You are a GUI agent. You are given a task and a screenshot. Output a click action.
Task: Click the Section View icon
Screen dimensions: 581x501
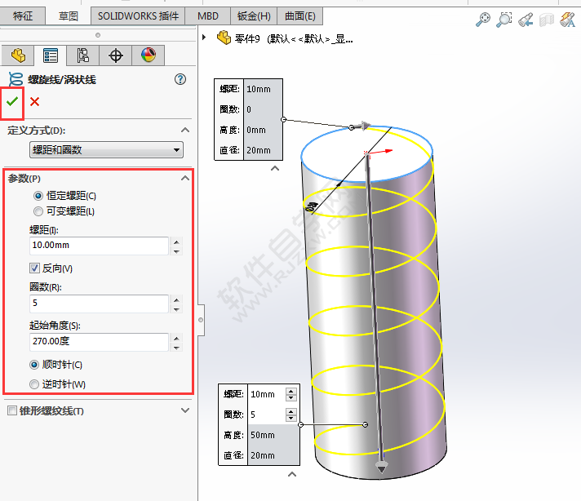(547, 20)
